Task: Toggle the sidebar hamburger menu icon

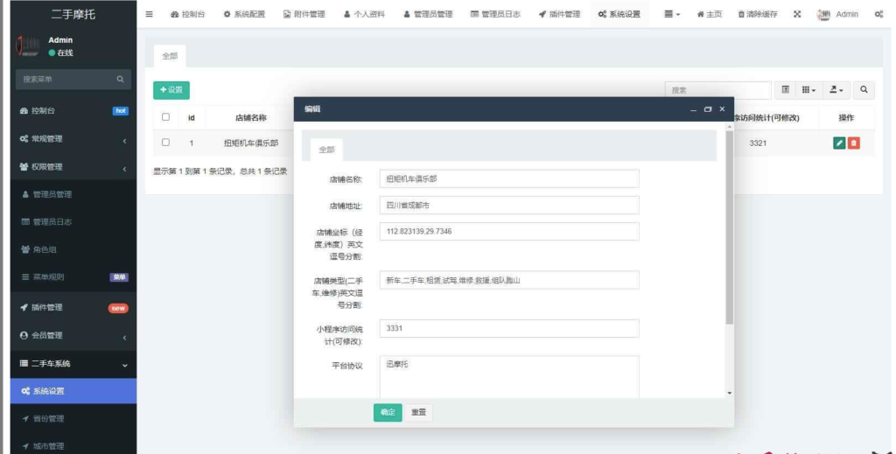Action: pos(149,14)
